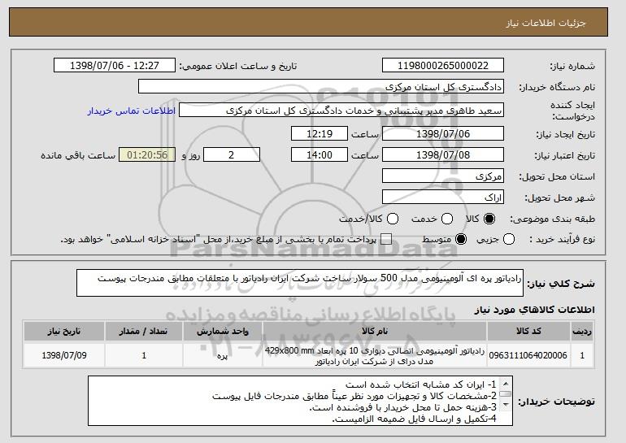Screen dimensions: 626x443
Task: Toggle the اسناد خزانه اسلامی payment checkbox
Action: [386, 240]
